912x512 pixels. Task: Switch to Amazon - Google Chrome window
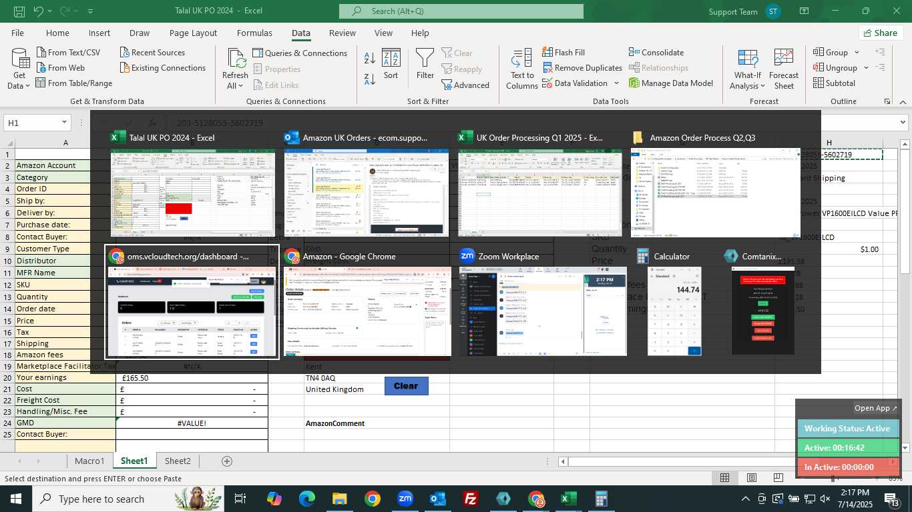point(368,311)
